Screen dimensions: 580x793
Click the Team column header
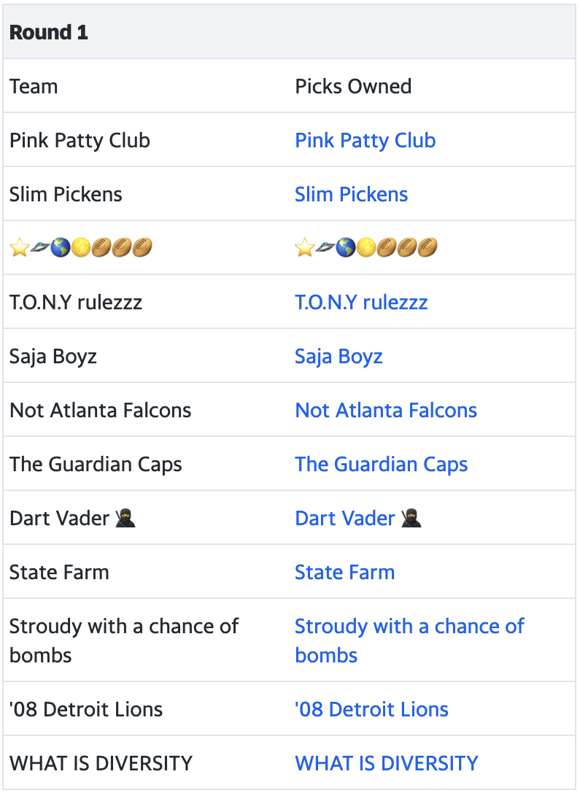tap(34, 87)
